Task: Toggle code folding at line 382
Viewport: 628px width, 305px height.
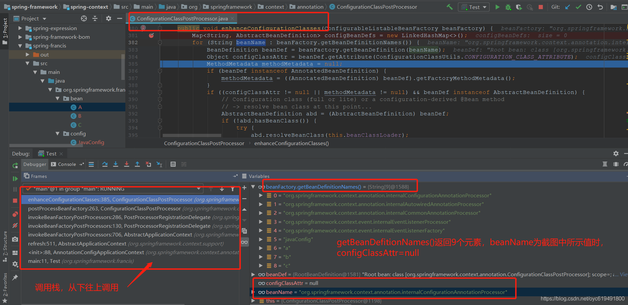Action: coord(160,42)
